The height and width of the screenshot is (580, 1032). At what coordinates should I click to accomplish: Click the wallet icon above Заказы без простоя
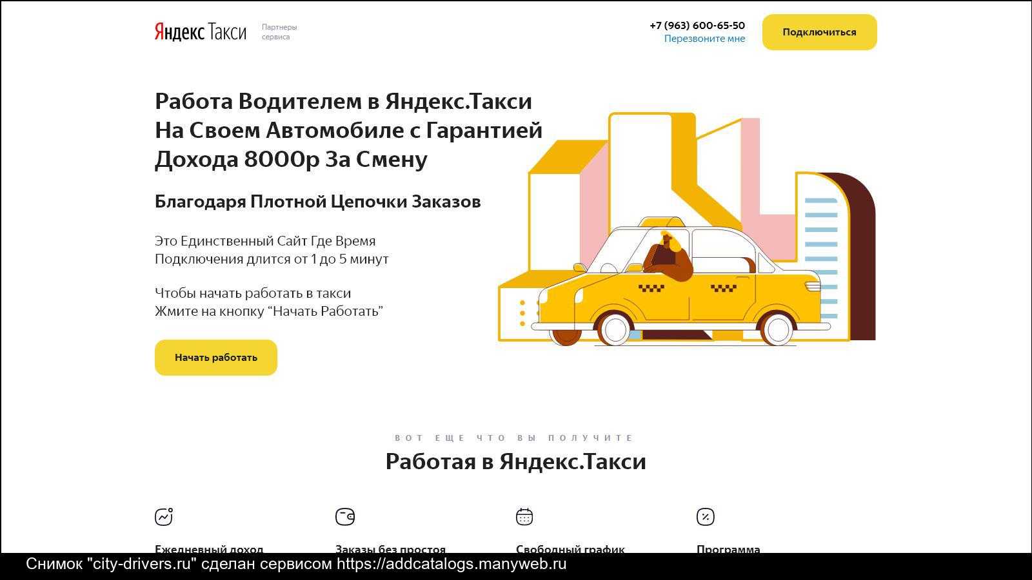tap(345, 517)
